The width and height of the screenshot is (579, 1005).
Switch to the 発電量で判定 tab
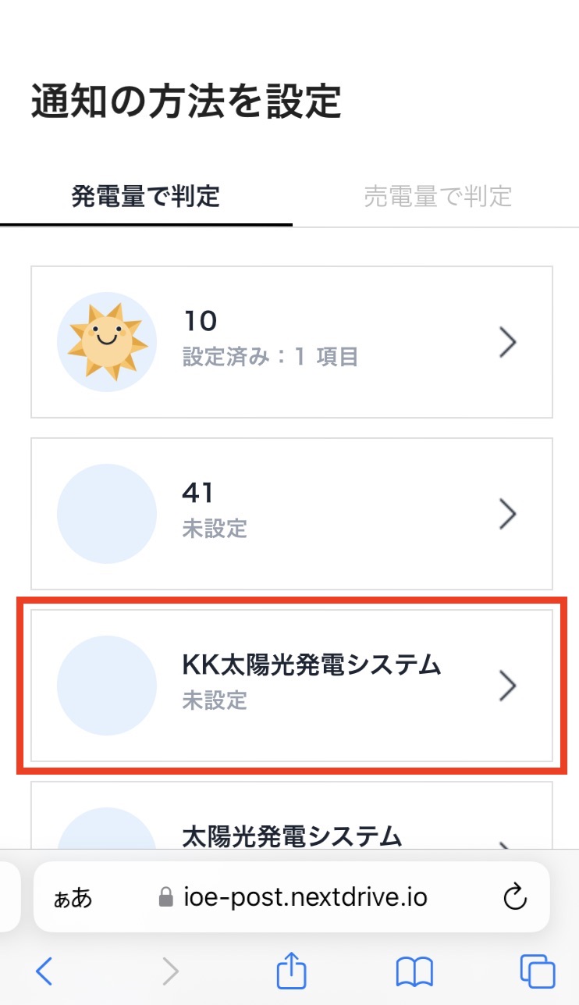click(x=146, y=197)
